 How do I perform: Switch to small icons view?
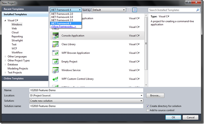pyautogui.click(x=130, y=10)
